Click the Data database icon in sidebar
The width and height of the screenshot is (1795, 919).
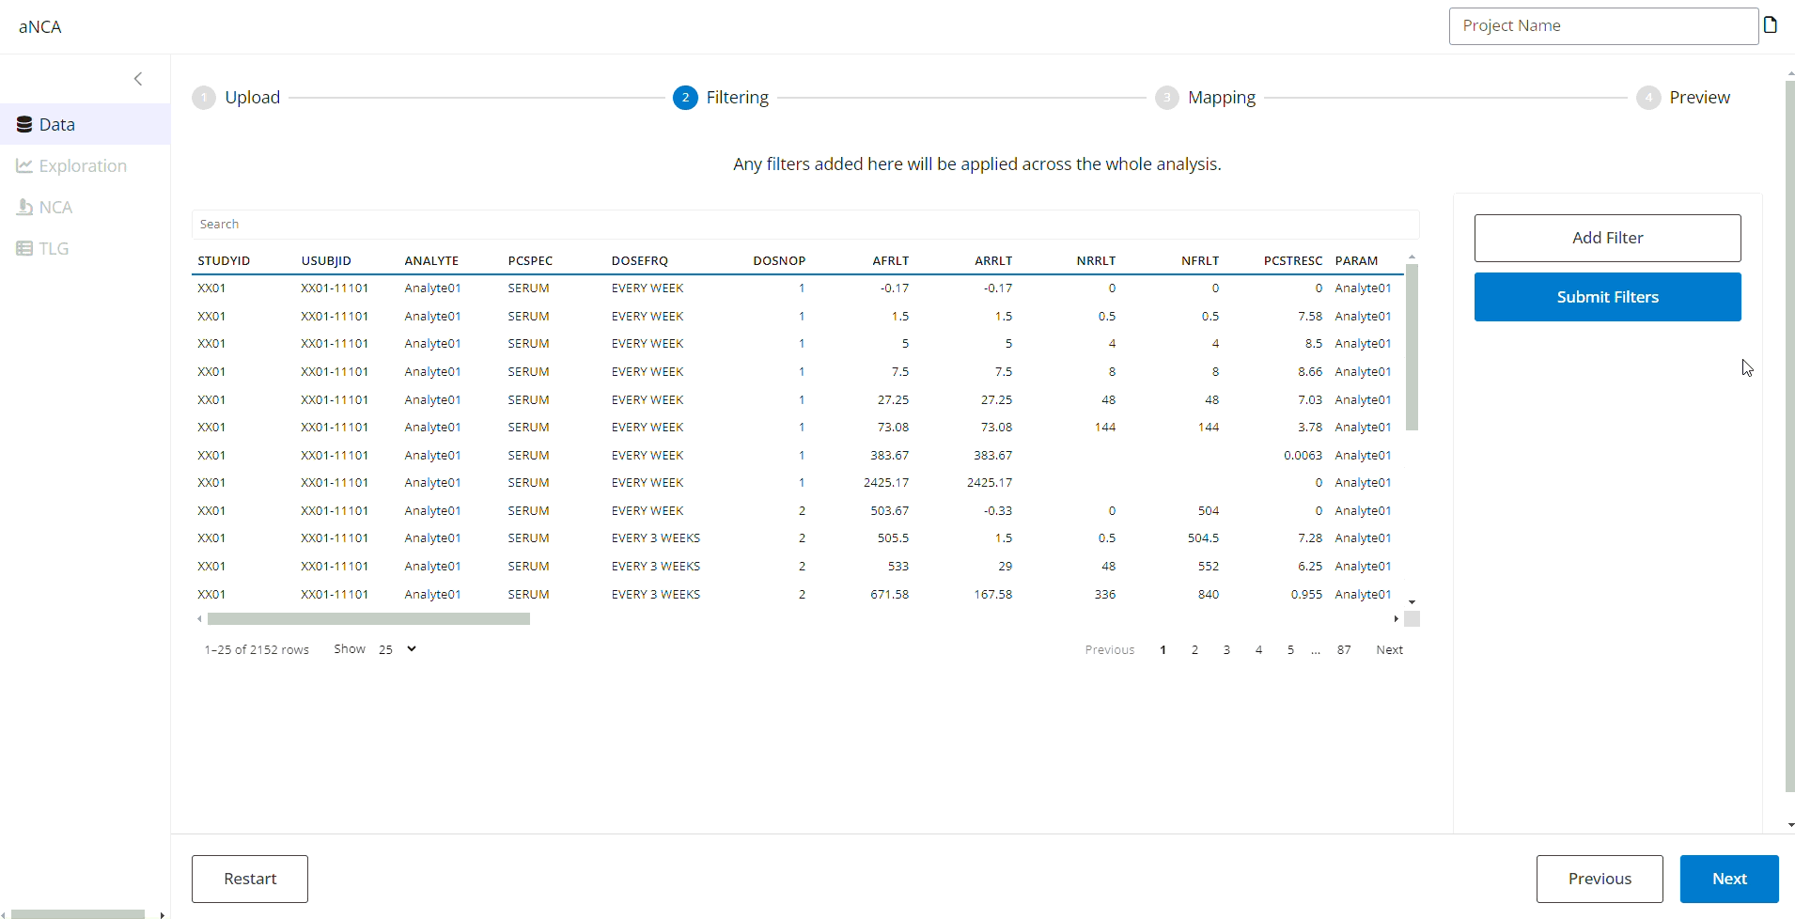[x=24, y=125]
